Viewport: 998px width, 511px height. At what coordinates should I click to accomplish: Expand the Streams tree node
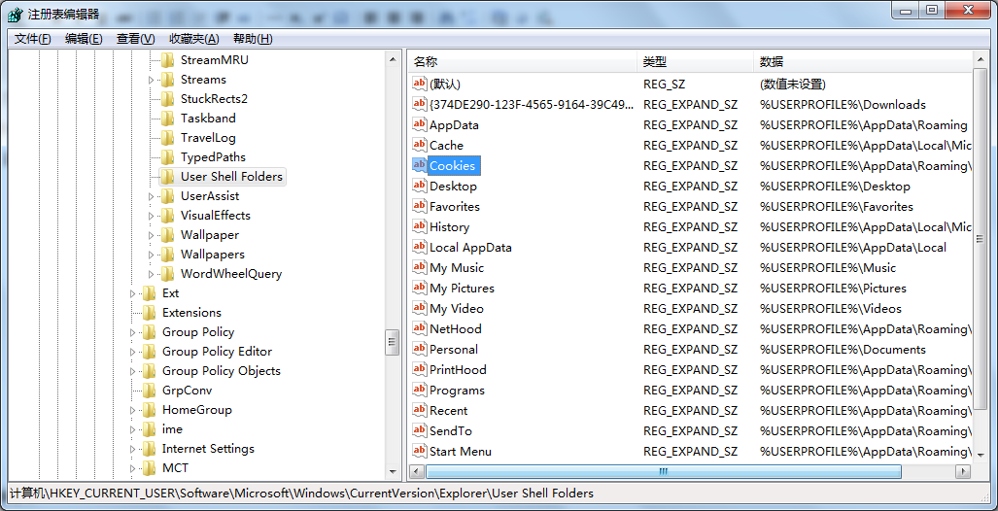pyautogui.click(x=151, y=81)
